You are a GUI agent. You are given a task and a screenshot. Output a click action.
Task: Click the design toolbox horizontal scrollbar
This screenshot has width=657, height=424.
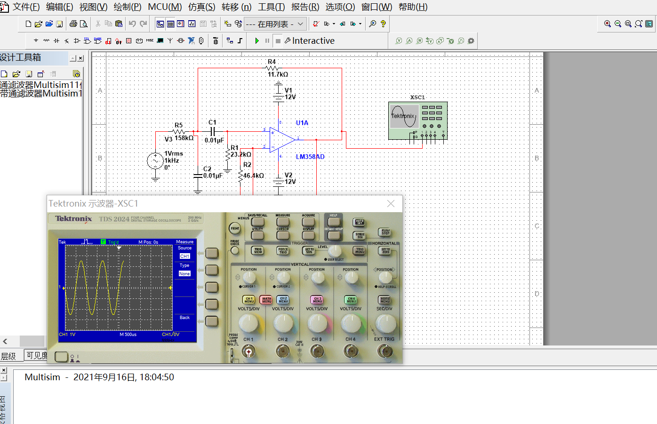(32, 341)
